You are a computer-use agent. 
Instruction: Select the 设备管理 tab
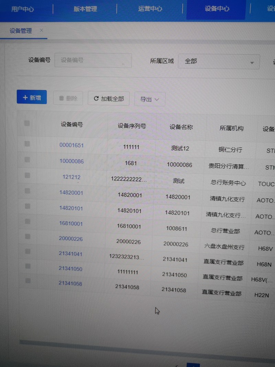click(x=21, y=31)
